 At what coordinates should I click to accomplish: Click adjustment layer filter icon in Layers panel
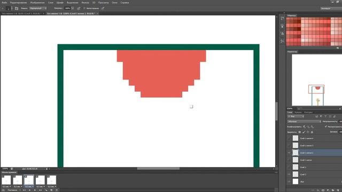pos(321,116)
